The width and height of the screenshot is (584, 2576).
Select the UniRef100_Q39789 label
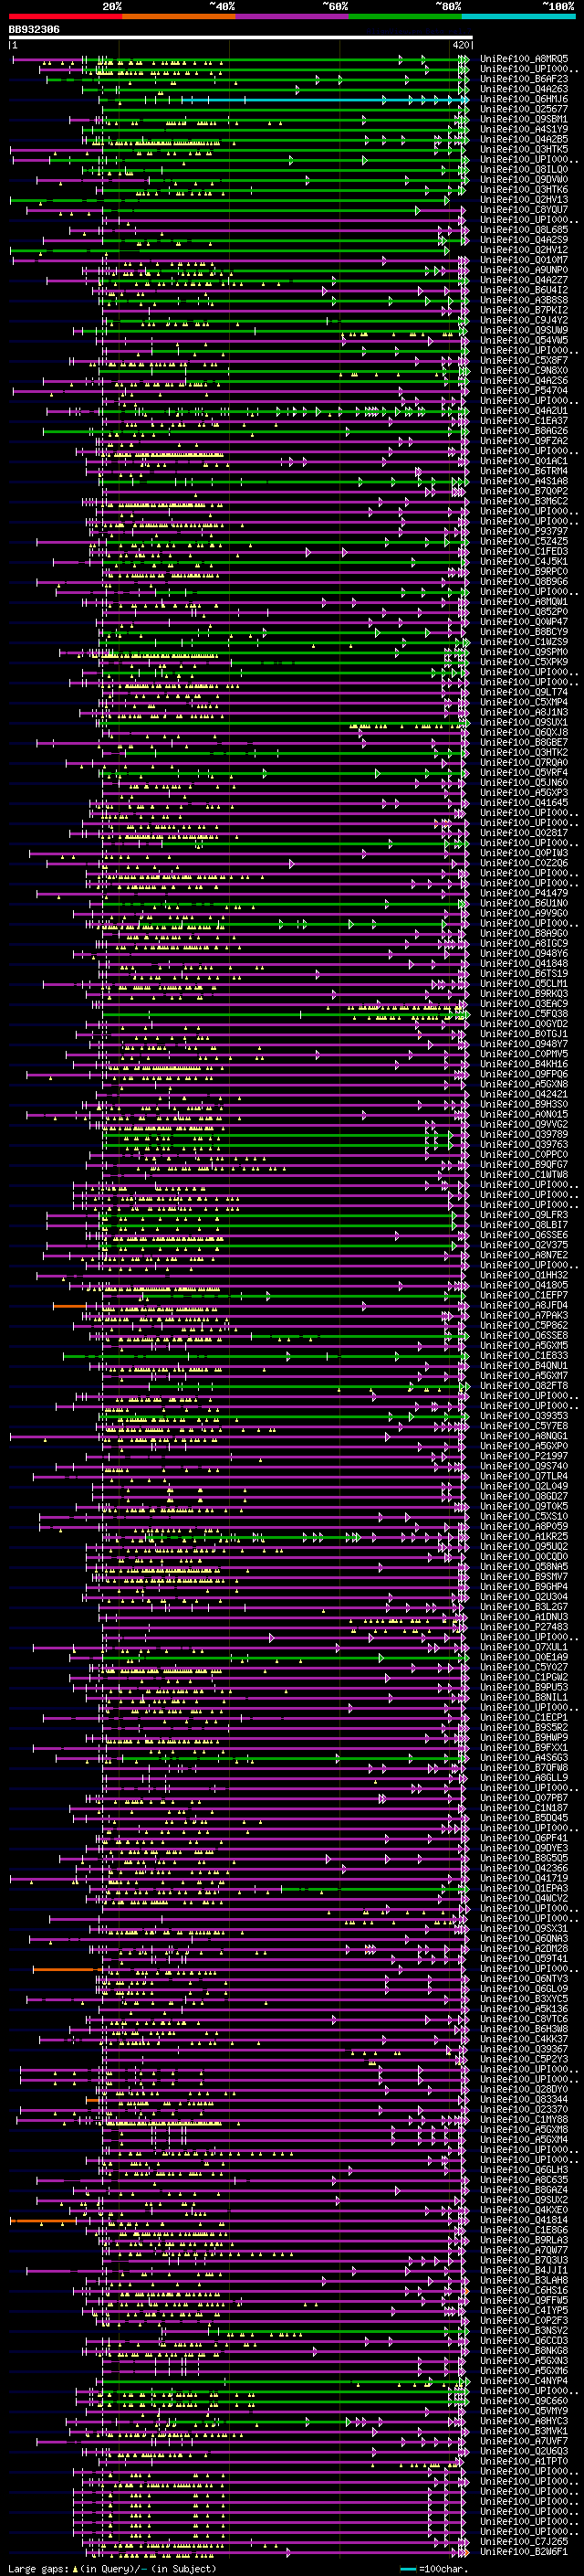524,1134
